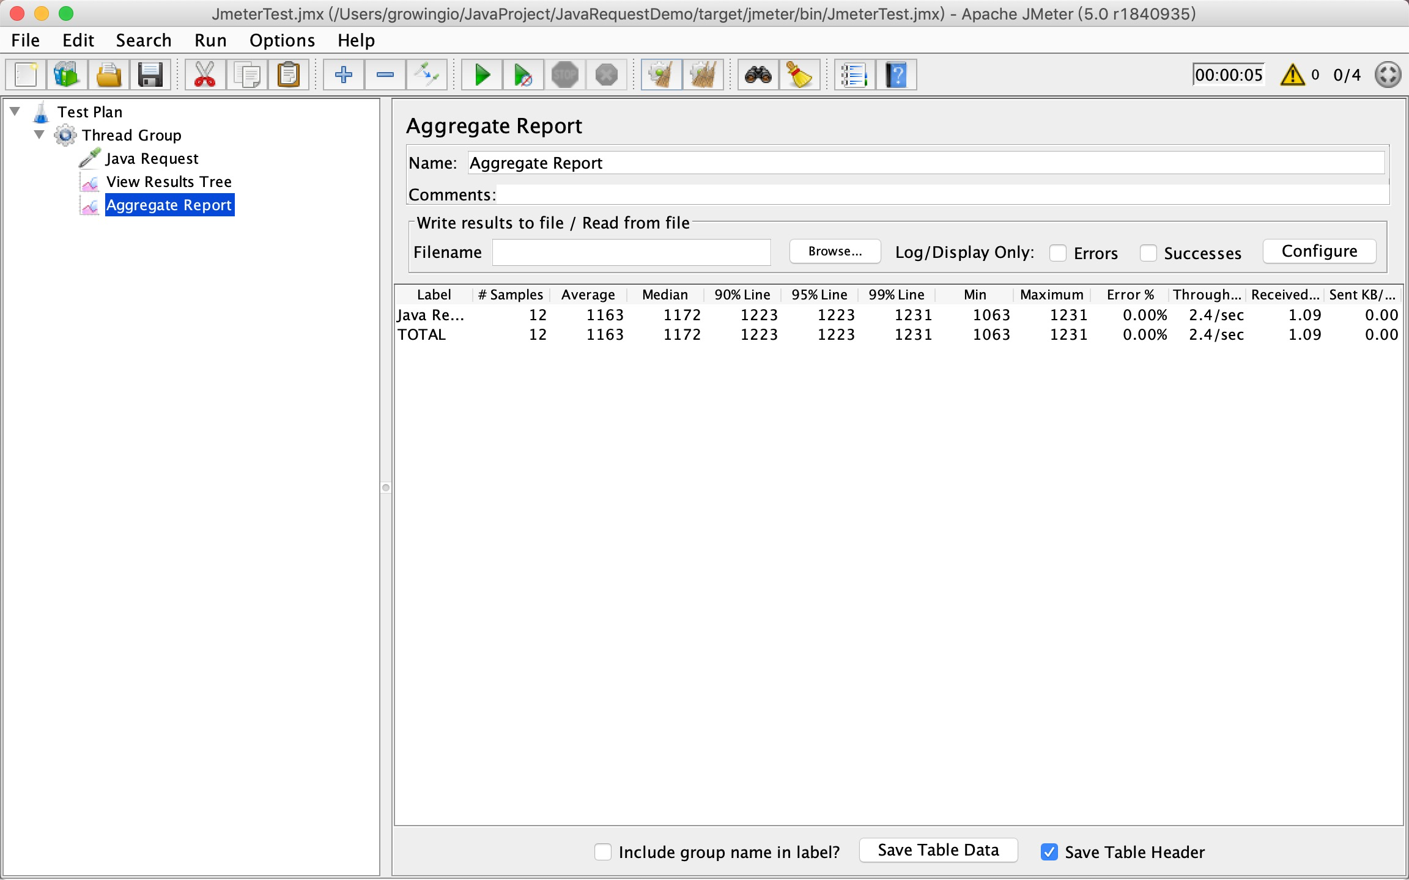
Task: Click the Clear All double broom icon
Action: pyautogui.click(x=703, y=75)
